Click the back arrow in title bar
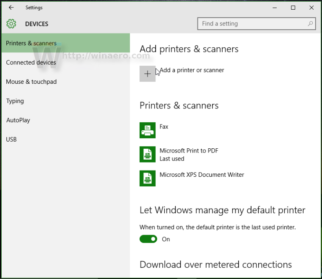 click(11, 8)
